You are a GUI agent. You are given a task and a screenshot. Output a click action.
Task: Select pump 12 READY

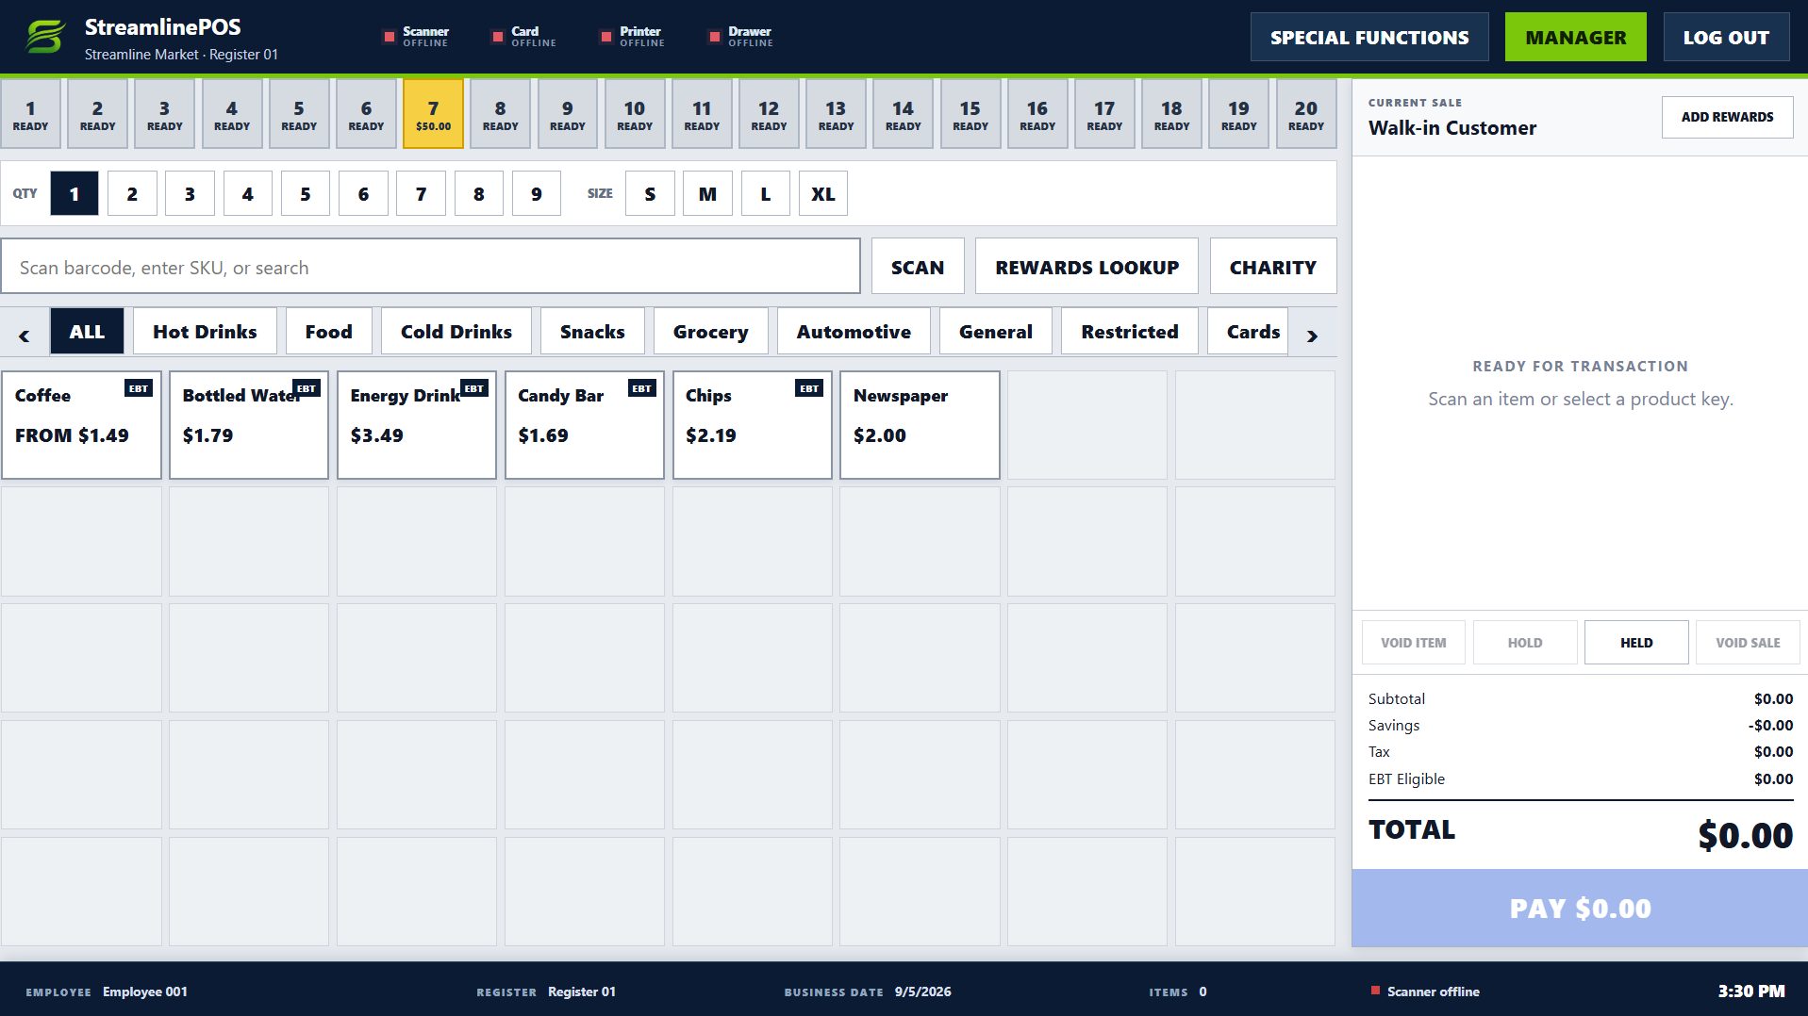coord(769,114)
